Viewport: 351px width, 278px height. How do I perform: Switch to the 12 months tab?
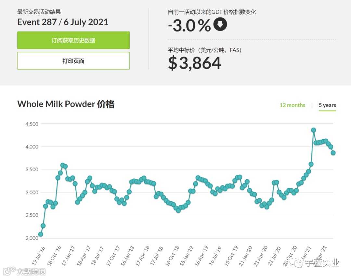point(292,105)
